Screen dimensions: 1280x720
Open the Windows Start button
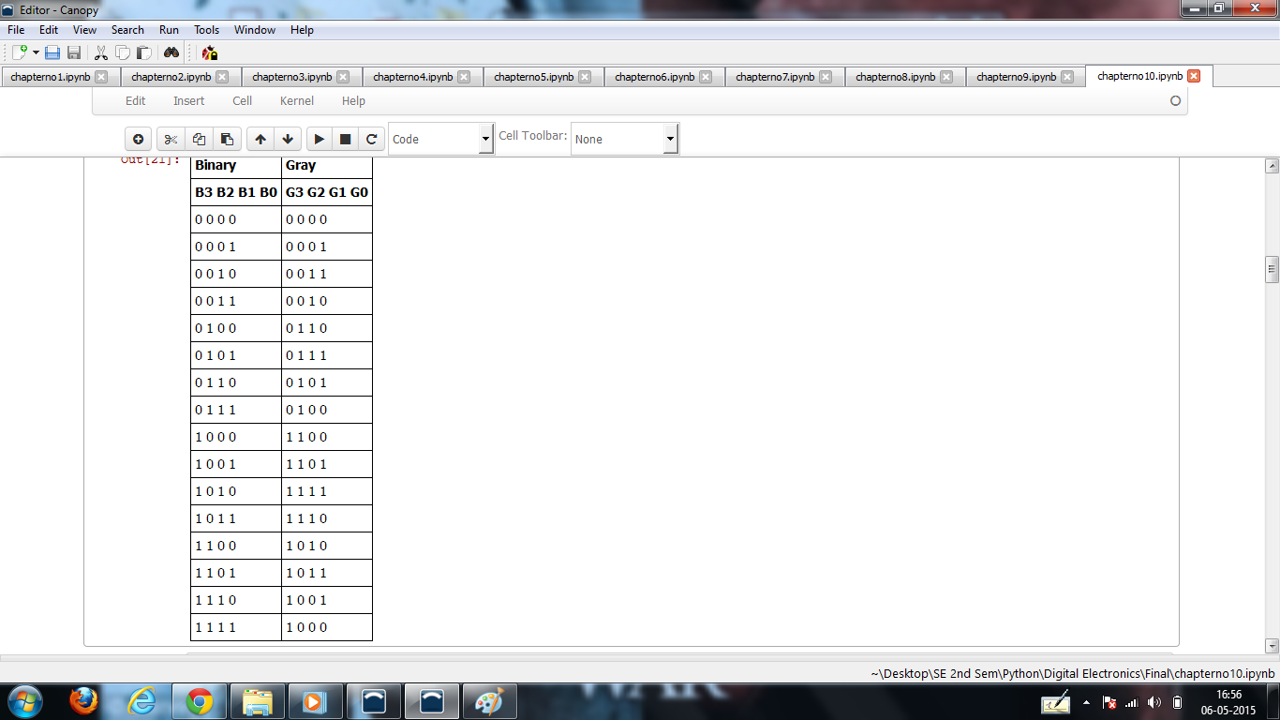[24, 701]
